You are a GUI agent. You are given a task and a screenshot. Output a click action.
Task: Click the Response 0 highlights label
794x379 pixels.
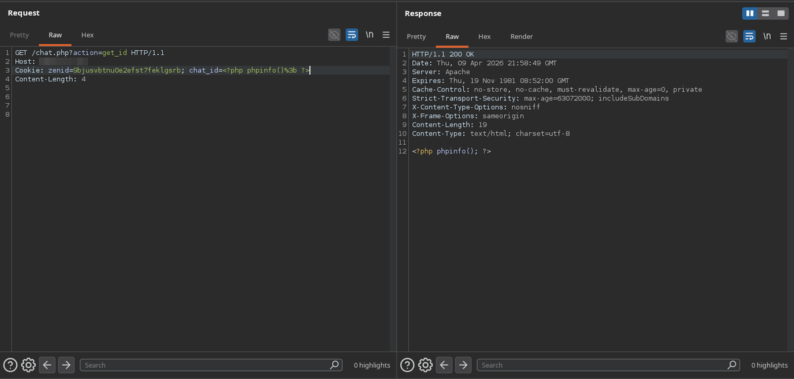[770, 365]
